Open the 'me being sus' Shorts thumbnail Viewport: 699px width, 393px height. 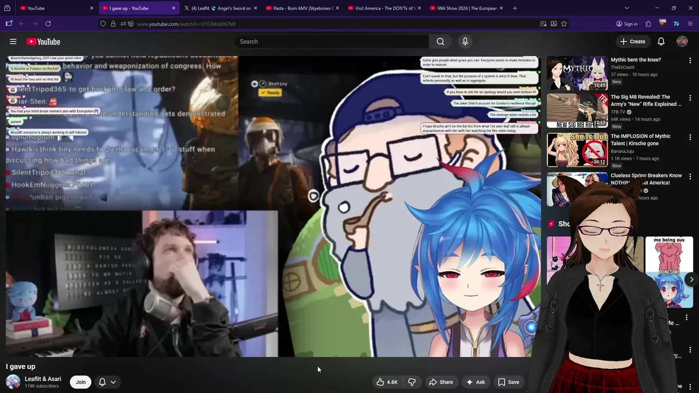click(669, 272)
